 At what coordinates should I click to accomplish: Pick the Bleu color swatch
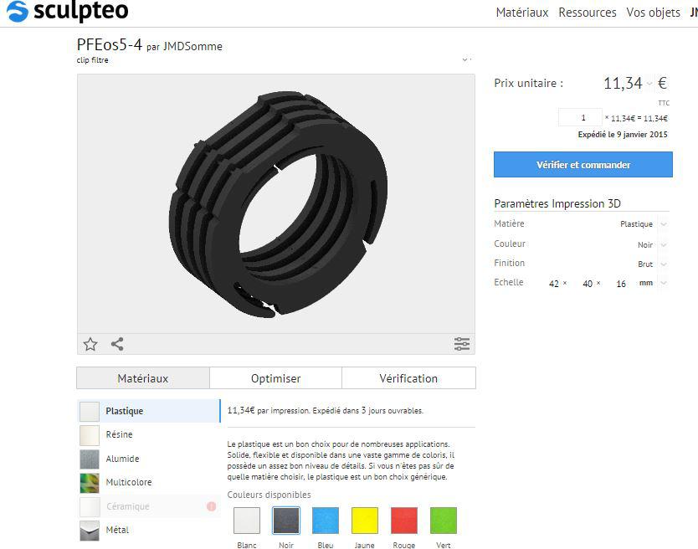pos(326,520)
